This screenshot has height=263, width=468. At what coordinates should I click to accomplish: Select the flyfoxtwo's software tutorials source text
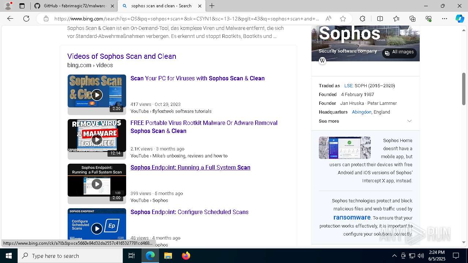(182, 111)
